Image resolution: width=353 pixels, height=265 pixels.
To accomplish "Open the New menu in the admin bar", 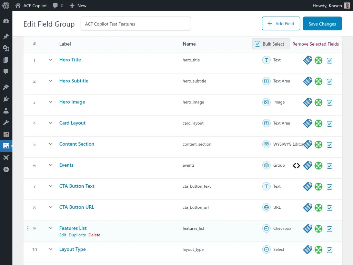I will 78,5.
